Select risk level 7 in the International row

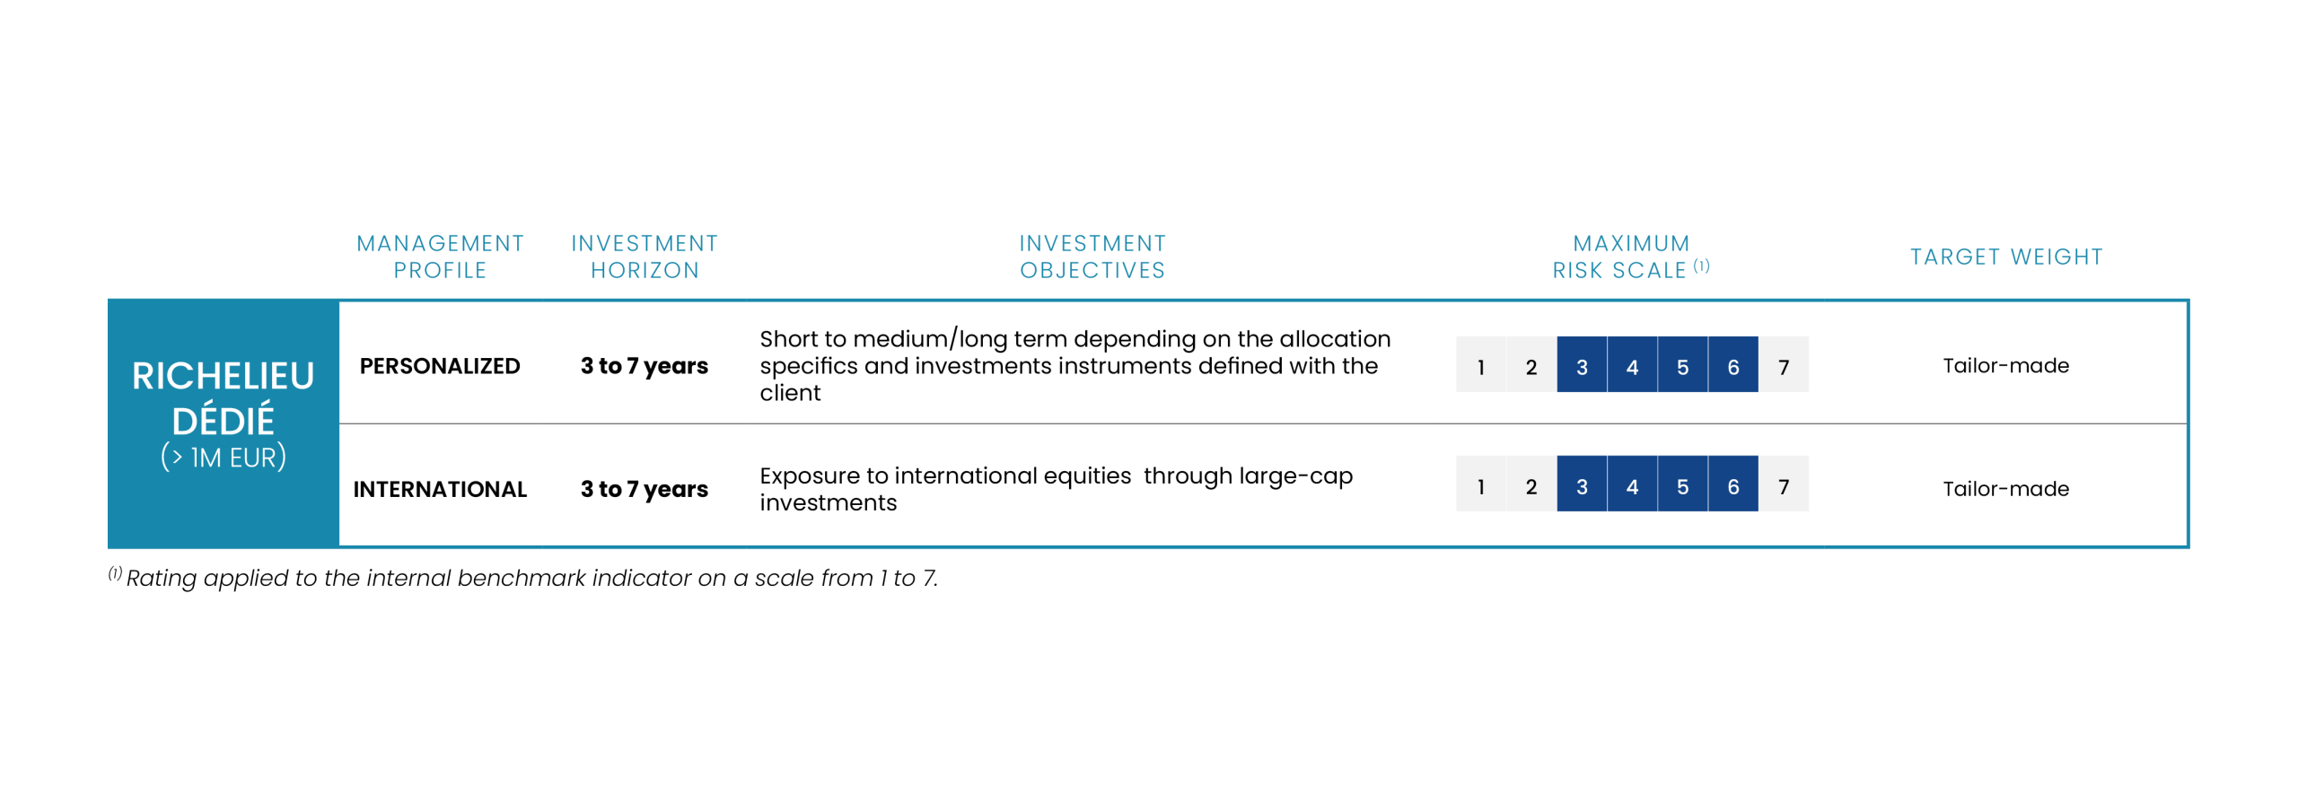click(1784, 485)
